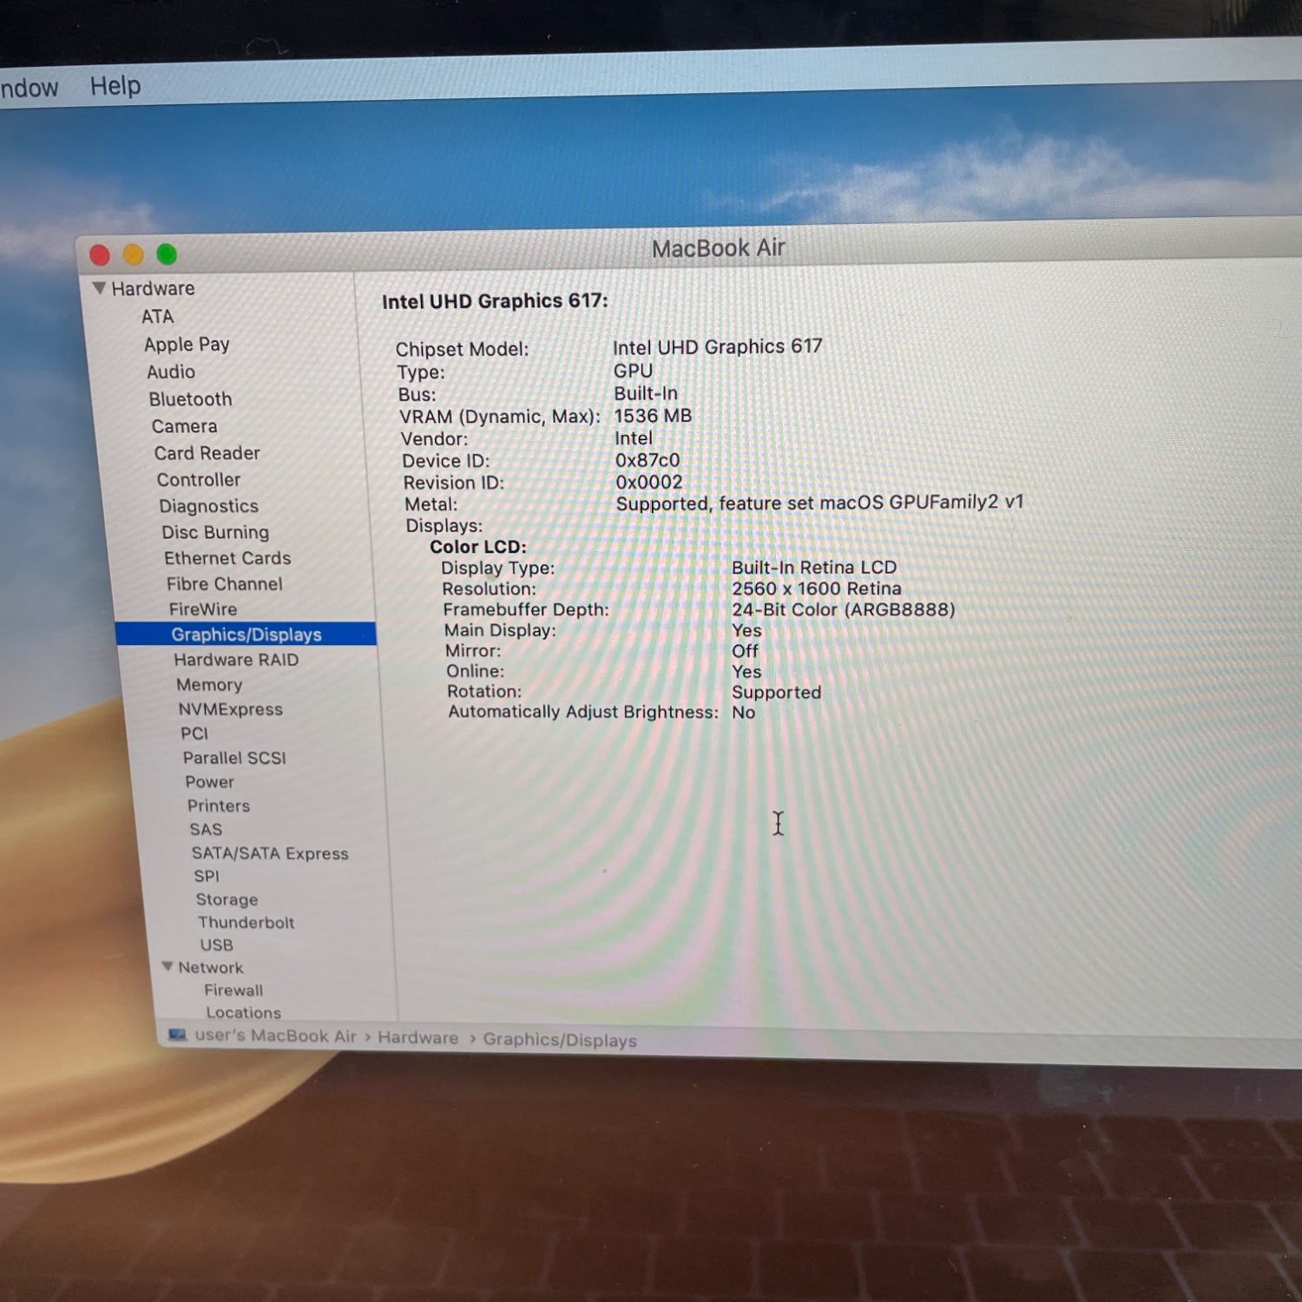Image resolution: width=1302 pixels, height=1302 pixels.
Task: Collapse the Network disclosure triangle
Action: [x=168, y=966]
